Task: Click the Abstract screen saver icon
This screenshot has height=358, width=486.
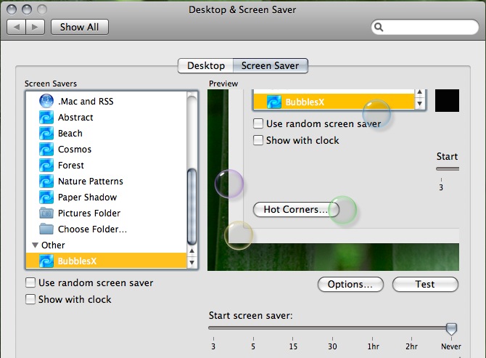Action: 46,117
